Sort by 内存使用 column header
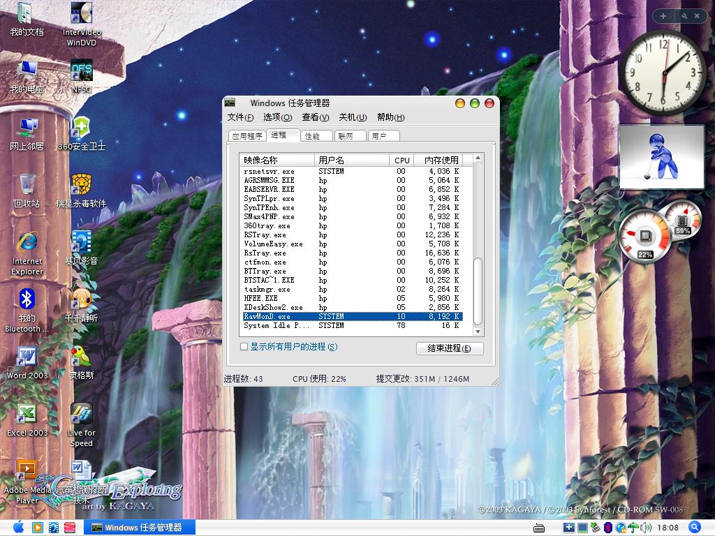The height and width of the screenshot is (536, 715). tap(438, 160)
